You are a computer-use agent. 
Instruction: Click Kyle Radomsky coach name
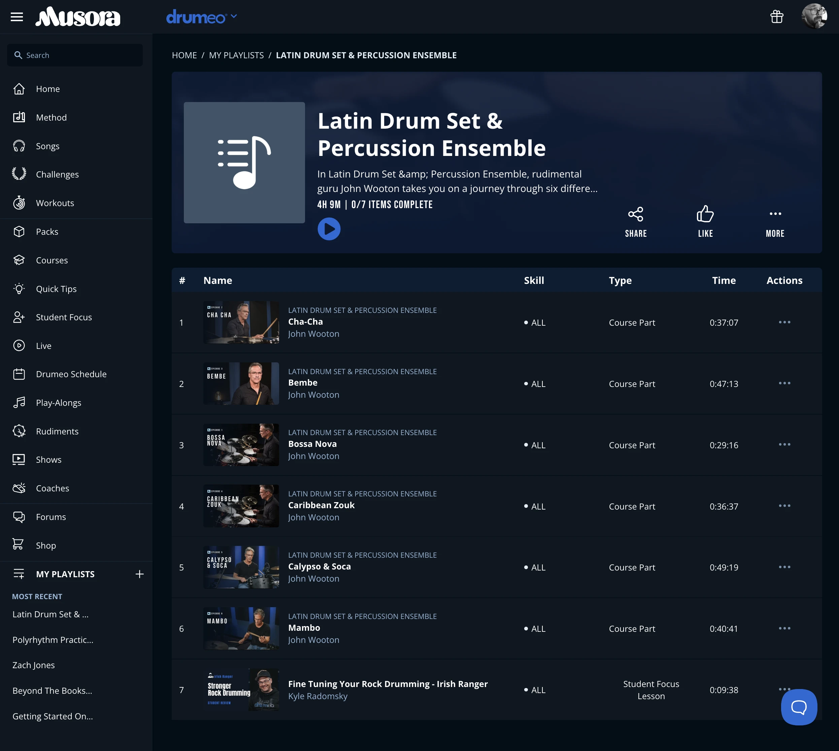point(317,696)
